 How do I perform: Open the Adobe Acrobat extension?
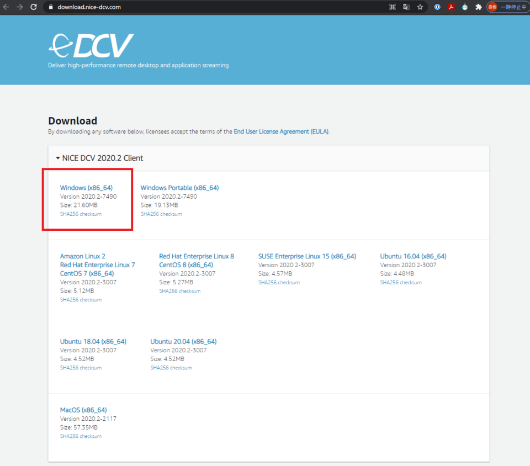point(451,7)
